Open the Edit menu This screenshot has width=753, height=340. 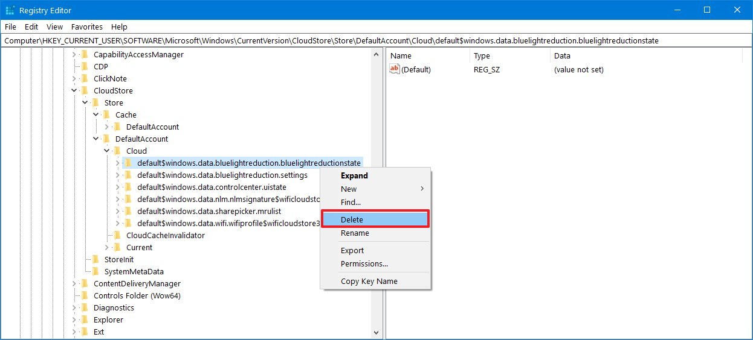(31, 27)
